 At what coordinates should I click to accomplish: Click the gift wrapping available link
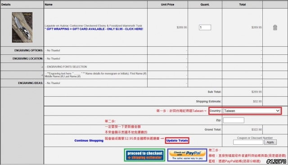click(x=94, y=29)
